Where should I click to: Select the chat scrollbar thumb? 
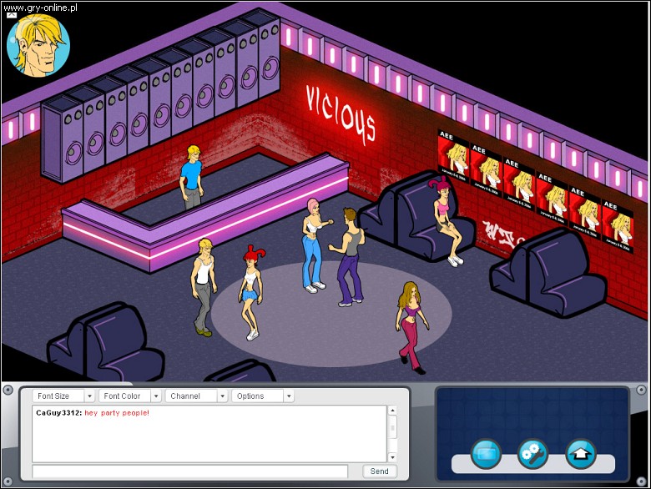click(393, 427)
